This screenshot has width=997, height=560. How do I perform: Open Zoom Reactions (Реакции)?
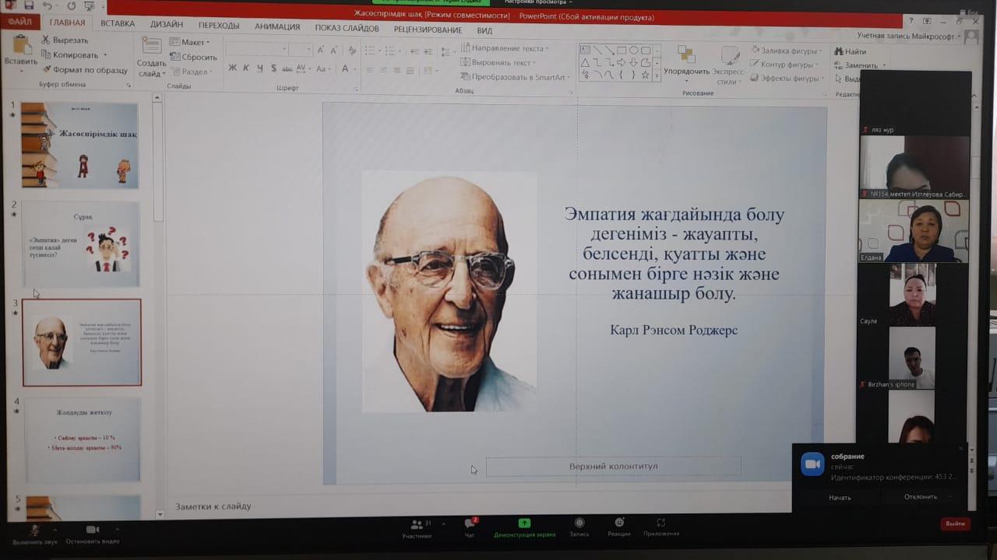pos(619,525)
